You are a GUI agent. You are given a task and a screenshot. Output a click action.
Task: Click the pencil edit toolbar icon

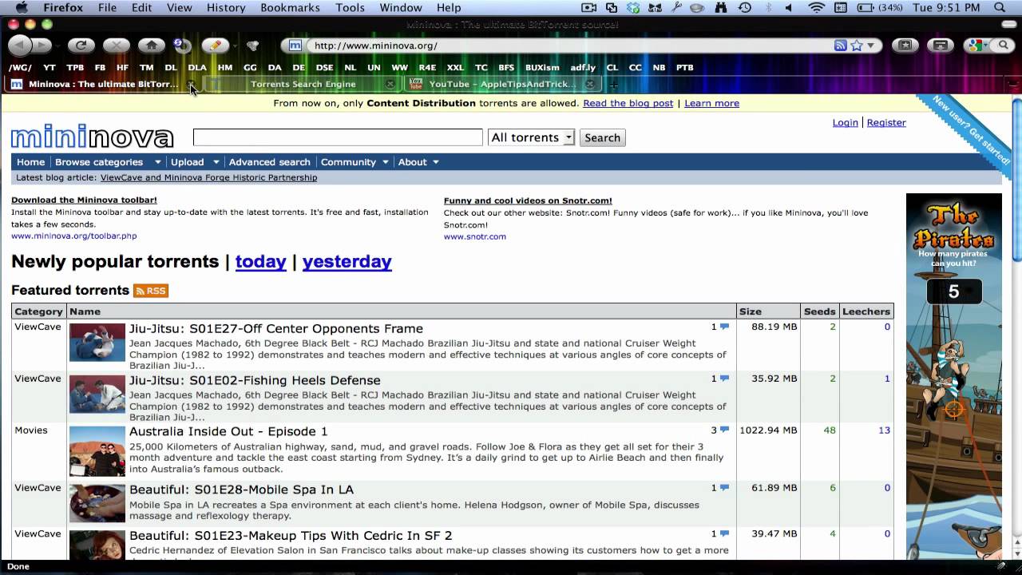(215, 46)
